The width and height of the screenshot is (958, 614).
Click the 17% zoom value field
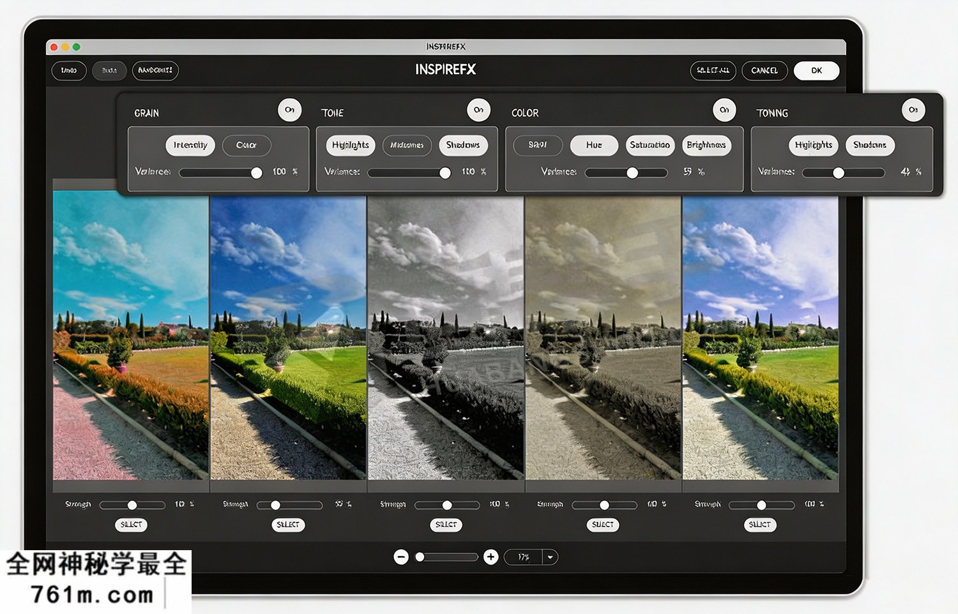[523, 557]
